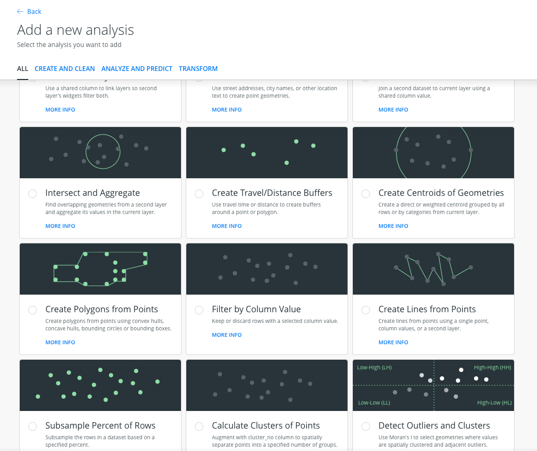Click the Back arrow link

click(x=29, y=11)
